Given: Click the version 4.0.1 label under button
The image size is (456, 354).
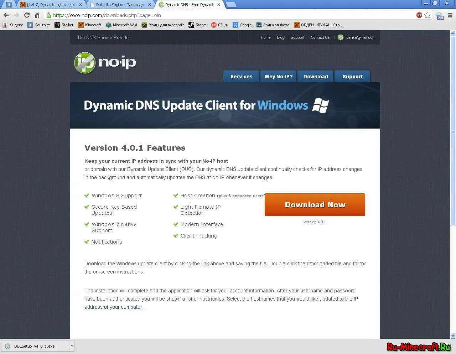Looking at the screenshot, I should pos(315,222).
